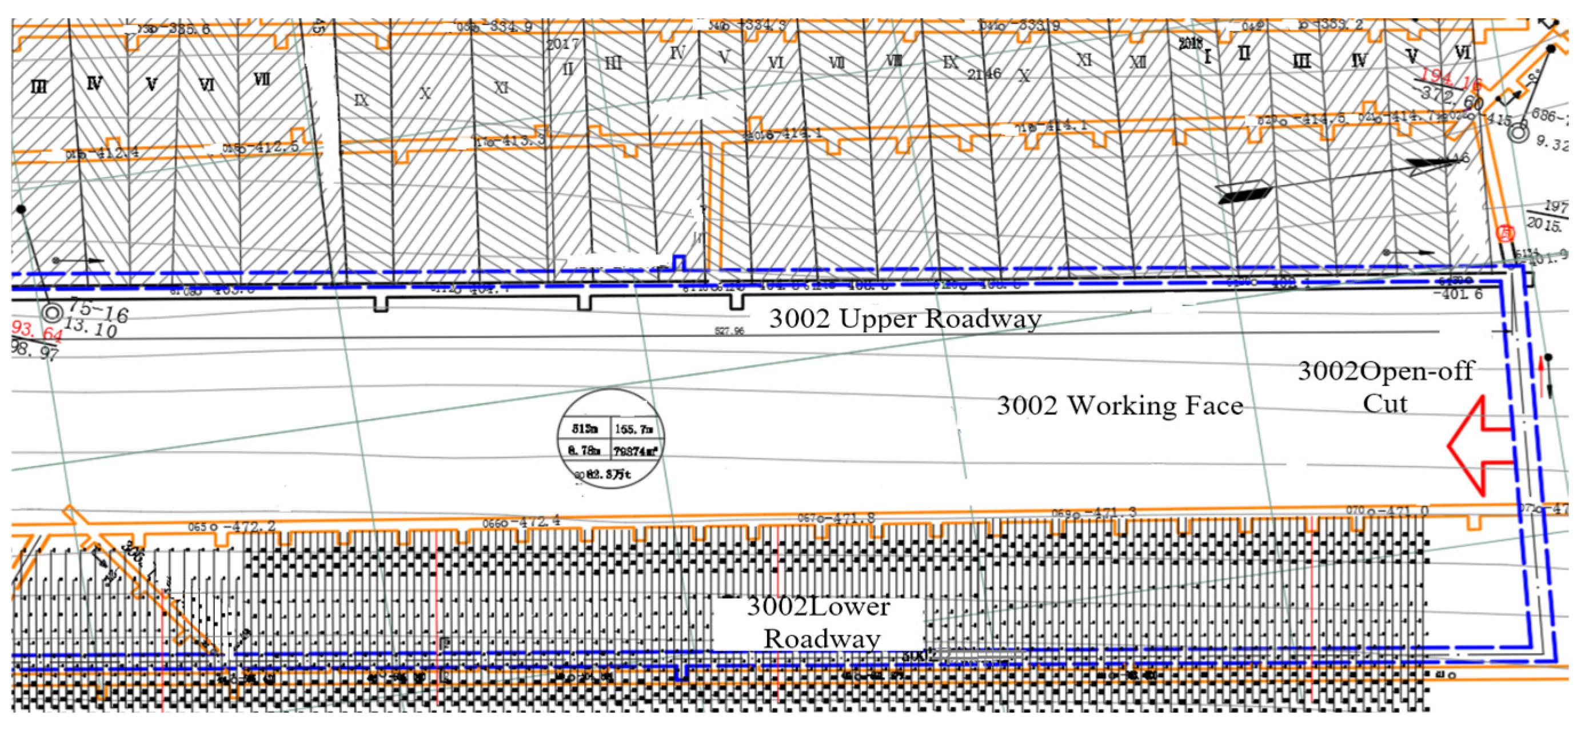Image resolution: width=1585 pixels, height=729 pixels.
Task: Click the circular reserve data table
Action: click(611, 439)
